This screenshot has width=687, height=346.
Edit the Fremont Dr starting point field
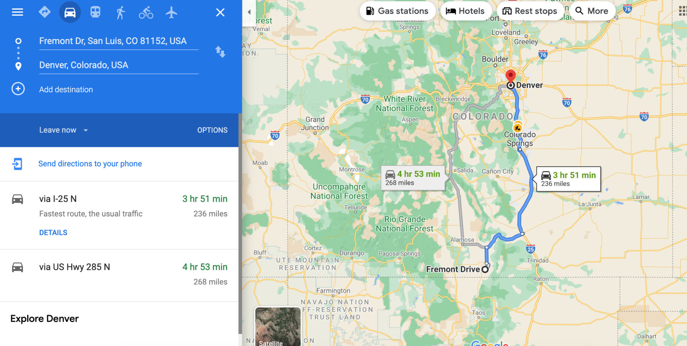click(119, 41)
